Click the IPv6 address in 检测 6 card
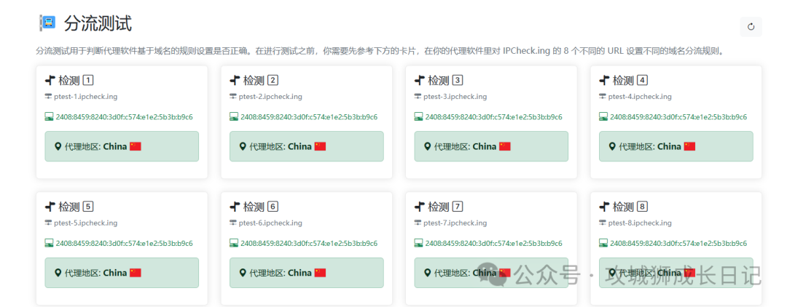Viewport: 787px width, 307px height. [309, 243]
